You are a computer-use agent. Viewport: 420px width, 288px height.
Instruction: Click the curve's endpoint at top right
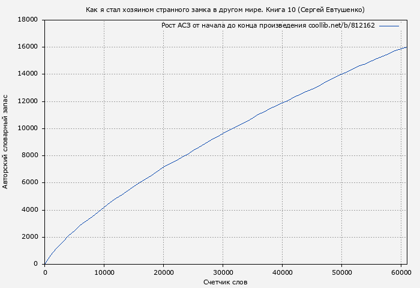(x=406, y=47)
